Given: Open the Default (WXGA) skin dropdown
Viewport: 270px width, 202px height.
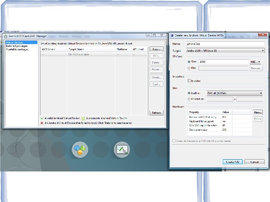Looking at the screenshot, I should click(235, 93).
